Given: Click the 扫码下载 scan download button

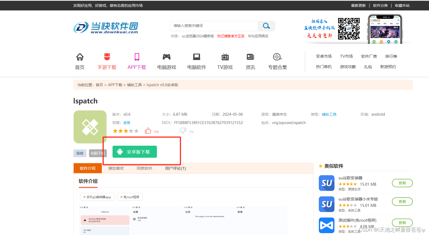Looking at the screenshot, I should coord(98,153).
